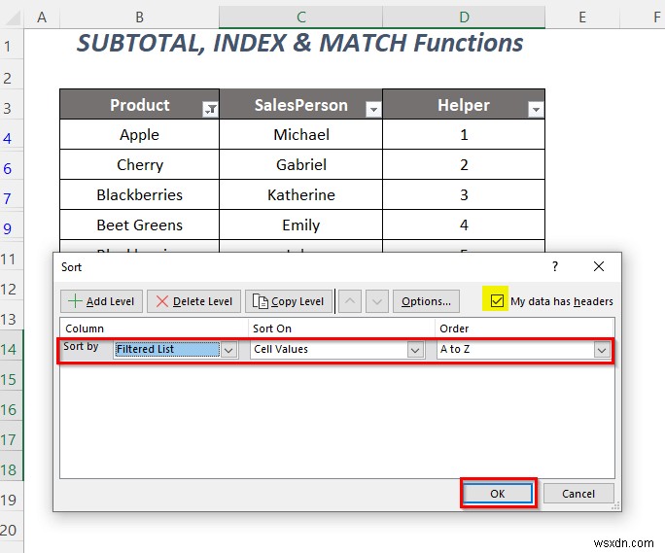Click the cell containing Blackberries
This screenshot has width=665, height=553.
[x=140, y=194]
